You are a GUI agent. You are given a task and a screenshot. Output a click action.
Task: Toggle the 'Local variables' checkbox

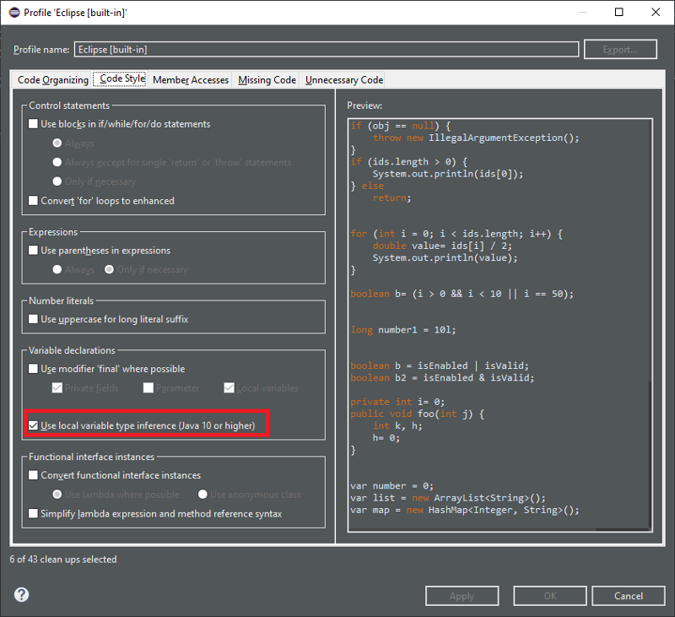[x=229, y=388]
